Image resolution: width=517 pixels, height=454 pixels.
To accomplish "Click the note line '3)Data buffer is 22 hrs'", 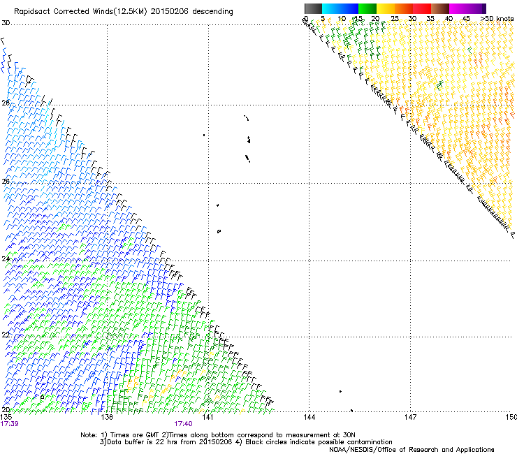I will click(x=246, y=442).
